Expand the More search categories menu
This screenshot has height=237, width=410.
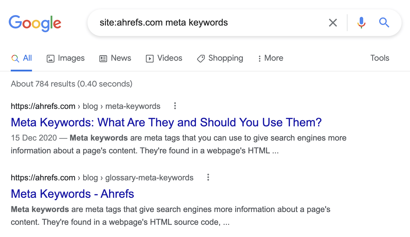[x=270, y=58]
